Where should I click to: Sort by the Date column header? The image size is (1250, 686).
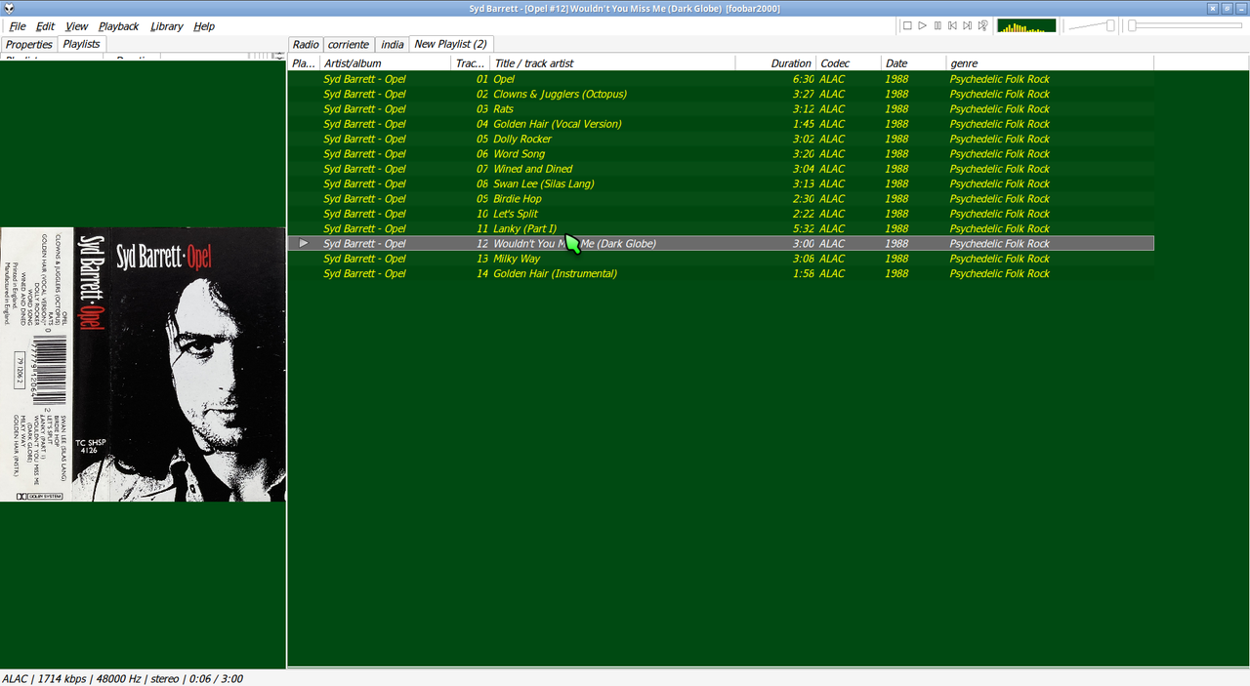coord(913,63)
